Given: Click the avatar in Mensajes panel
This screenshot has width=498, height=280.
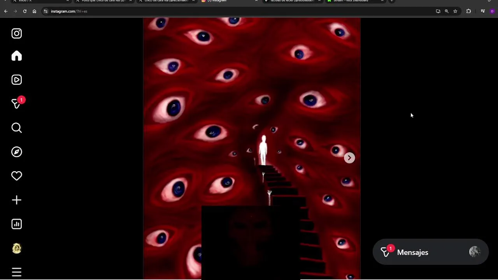Looking at the screenshot, I should (x=475, y=252).
